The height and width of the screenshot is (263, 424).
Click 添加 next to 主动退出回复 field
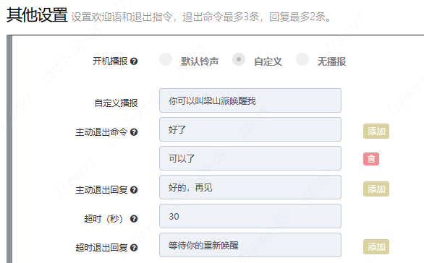(x=376, y=189)
